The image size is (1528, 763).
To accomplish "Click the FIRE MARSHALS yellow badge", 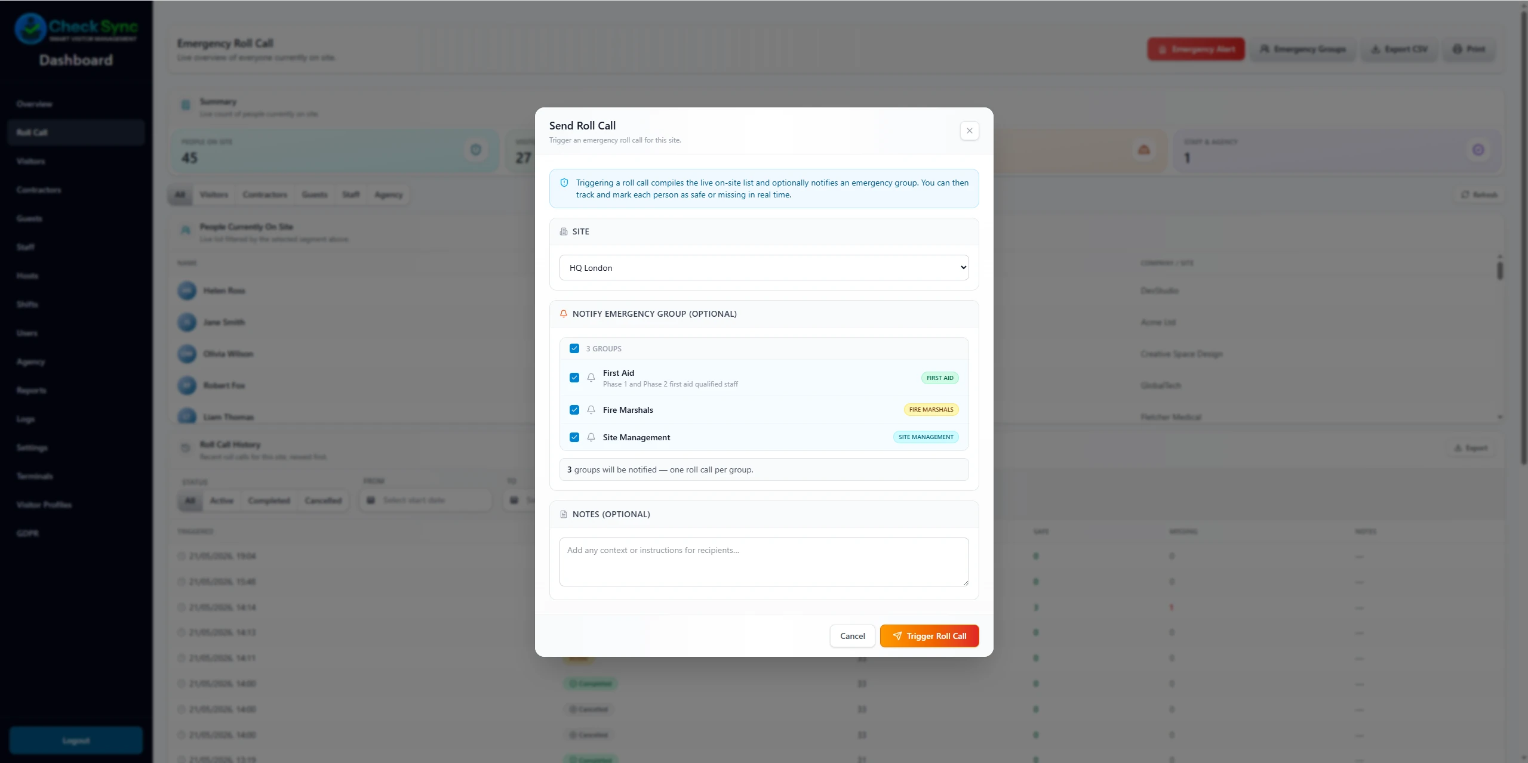I will point(931,410).
